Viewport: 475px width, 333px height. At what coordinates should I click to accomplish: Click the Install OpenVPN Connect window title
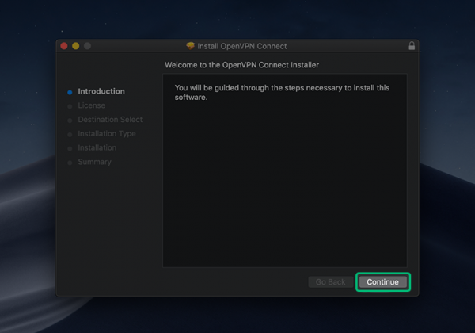click(x=242, y=46)
